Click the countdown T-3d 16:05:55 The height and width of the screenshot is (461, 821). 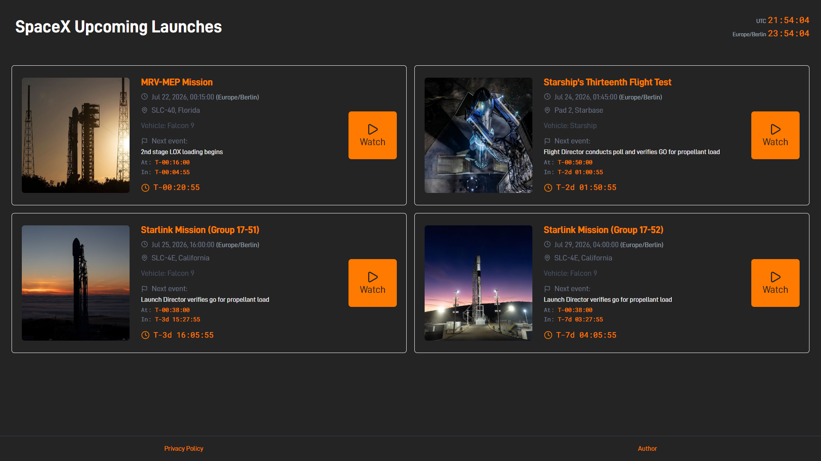point(183,335)
